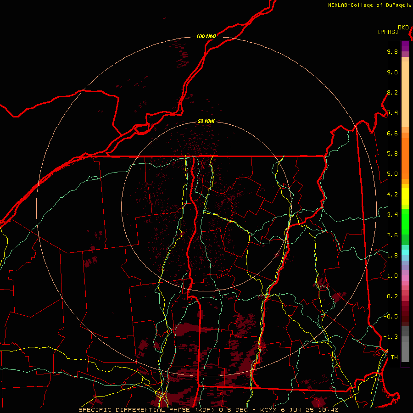This screenshot has height=413, width=413.
Task: Click the "100 NMI" range ring label
Action: click(206, 36)
